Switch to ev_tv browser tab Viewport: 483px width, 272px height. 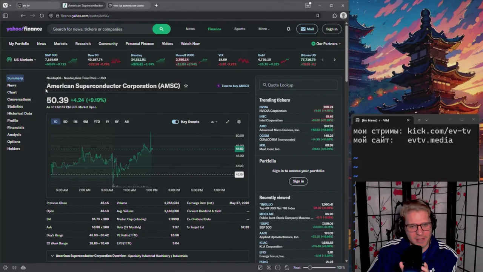pos(38,5)
